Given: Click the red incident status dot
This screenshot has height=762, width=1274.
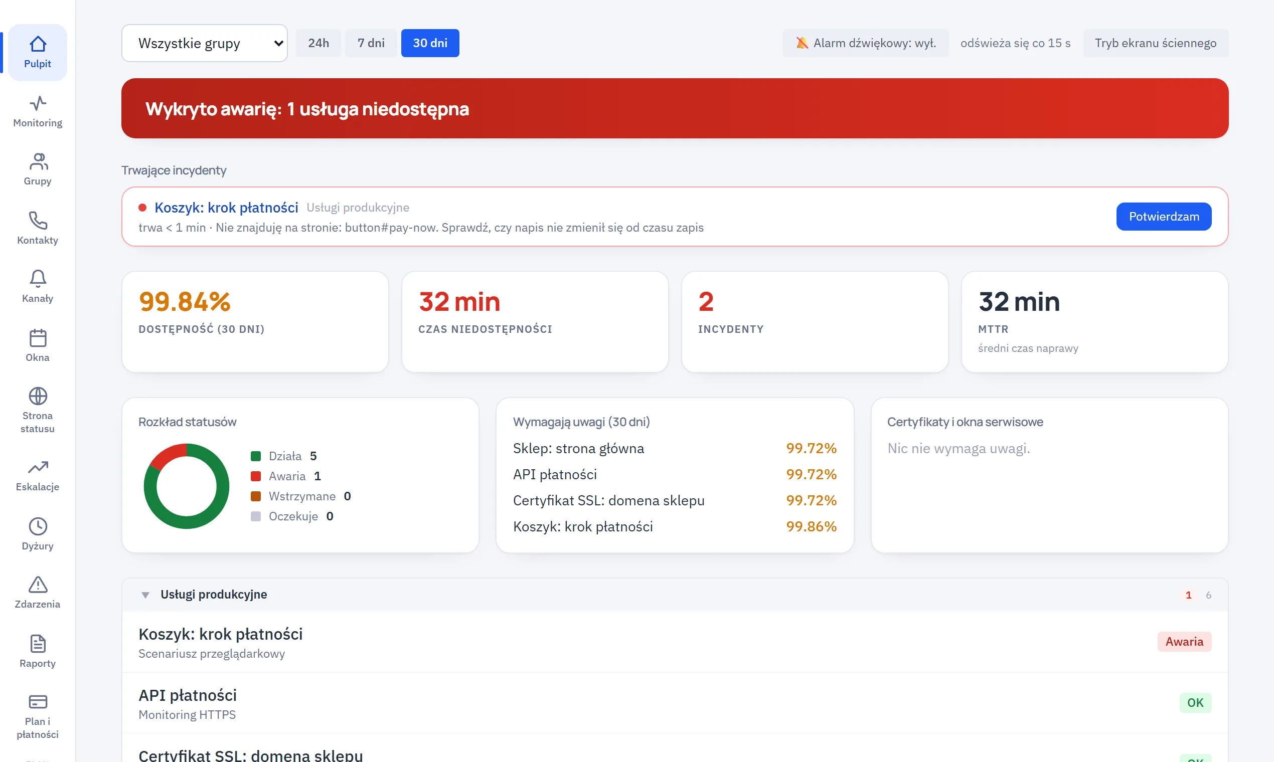Looking at the screenshot, I should 143,208.
